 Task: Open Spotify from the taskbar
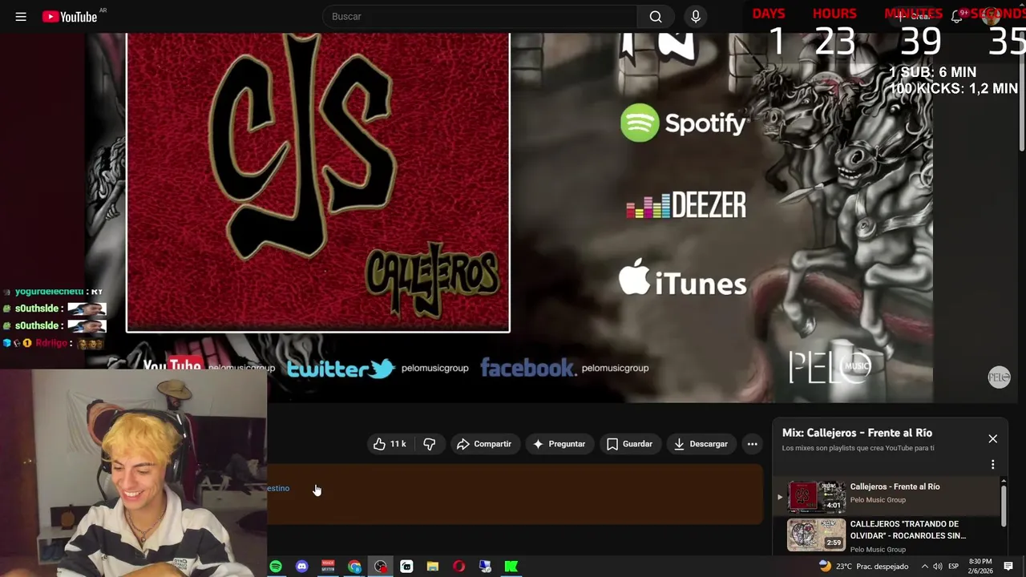(x=276, y=567)
